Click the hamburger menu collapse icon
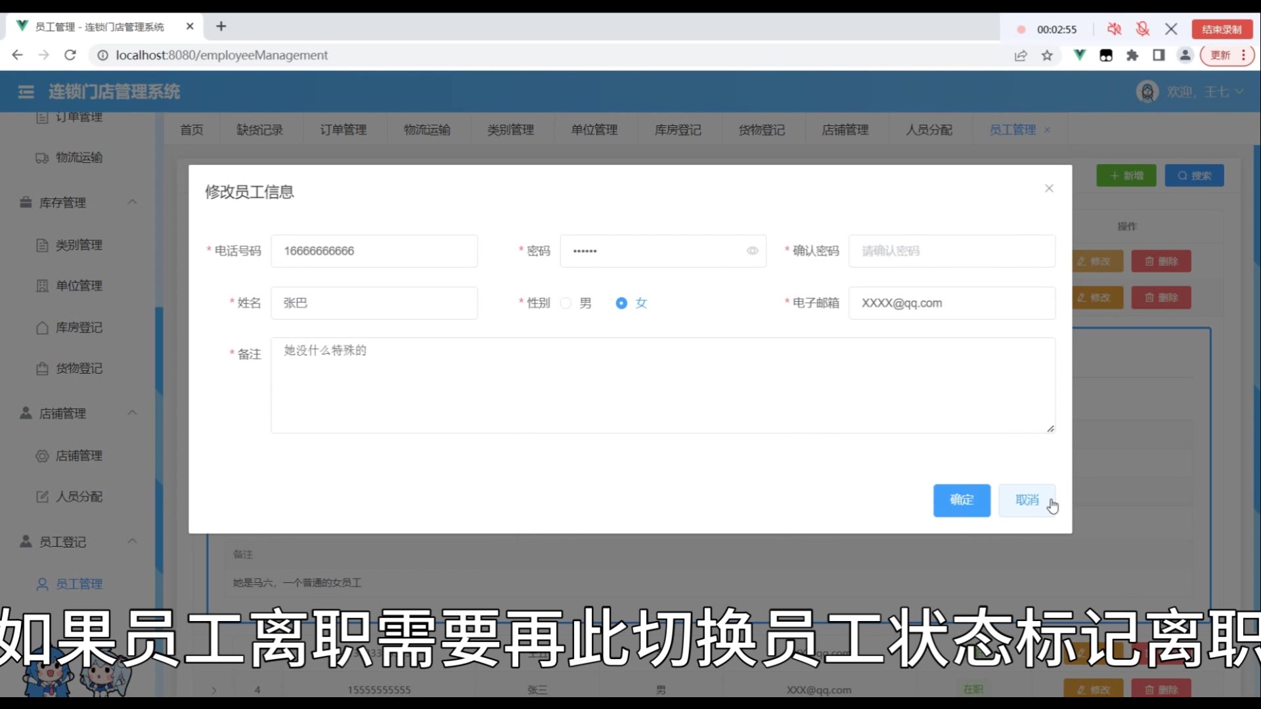 26,92
